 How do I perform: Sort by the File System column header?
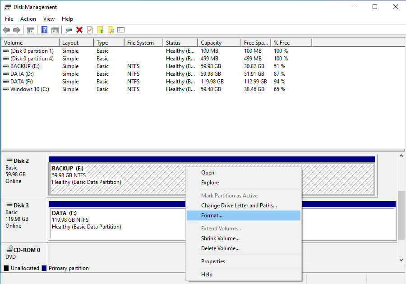click(x=140, y=43)
